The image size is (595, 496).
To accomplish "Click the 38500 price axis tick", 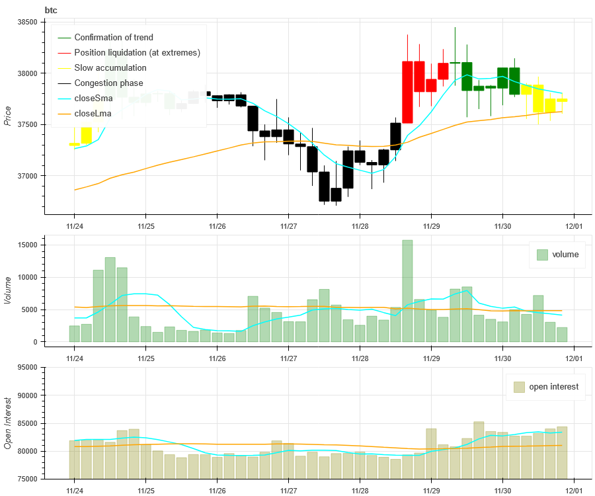I will 28,22.
